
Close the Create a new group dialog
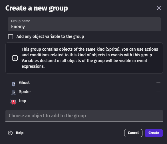pyautogui.click(x=159, y=8)
